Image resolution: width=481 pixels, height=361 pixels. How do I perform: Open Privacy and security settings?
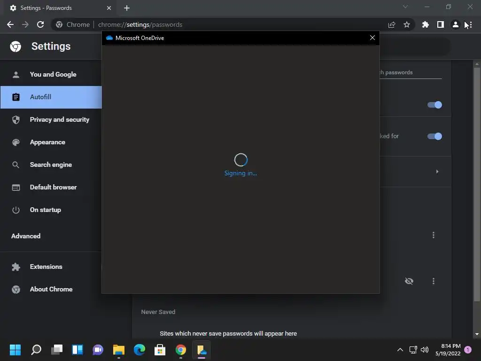click(x=51, y=119)
